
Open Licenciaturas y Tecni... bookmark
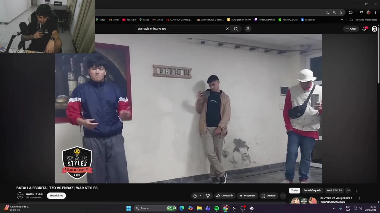click(x=210, y=20)
